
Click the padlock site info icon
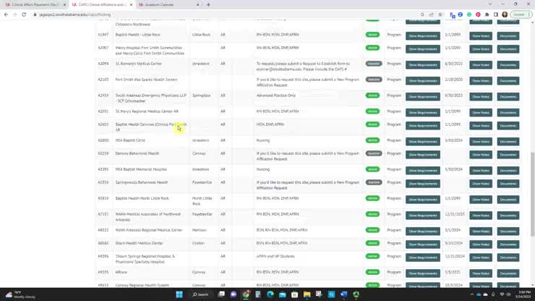tap(35, 14)
